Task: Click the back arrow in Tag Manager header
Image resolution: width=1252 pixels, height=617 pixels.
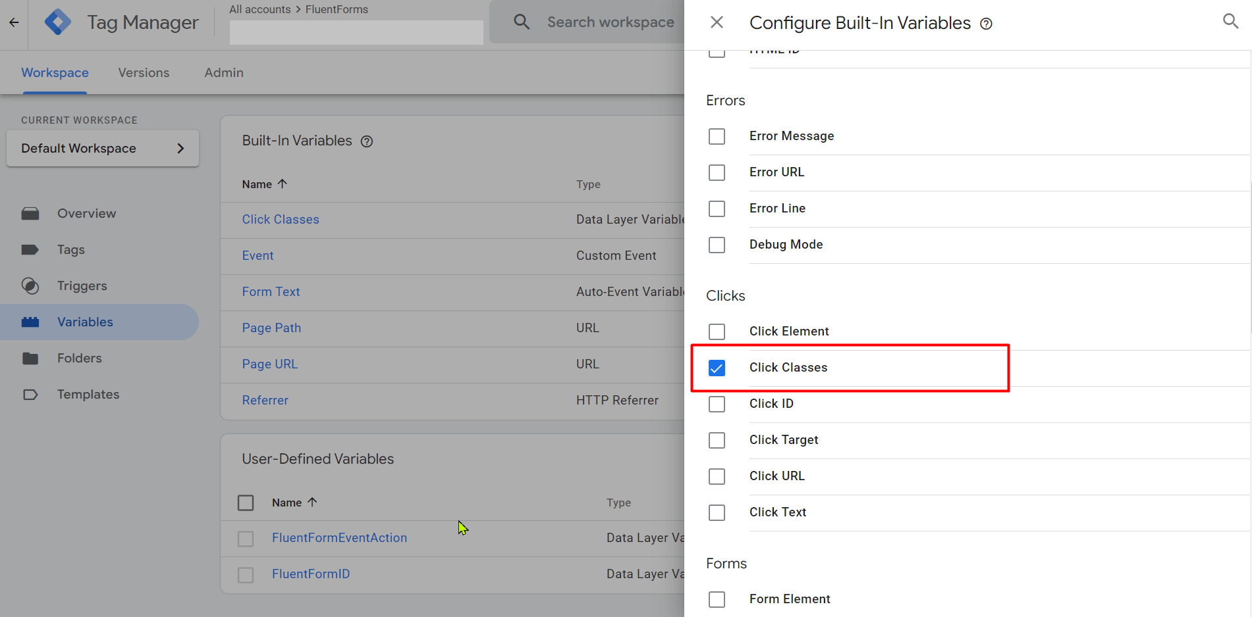Action: [x=14, y=22]
